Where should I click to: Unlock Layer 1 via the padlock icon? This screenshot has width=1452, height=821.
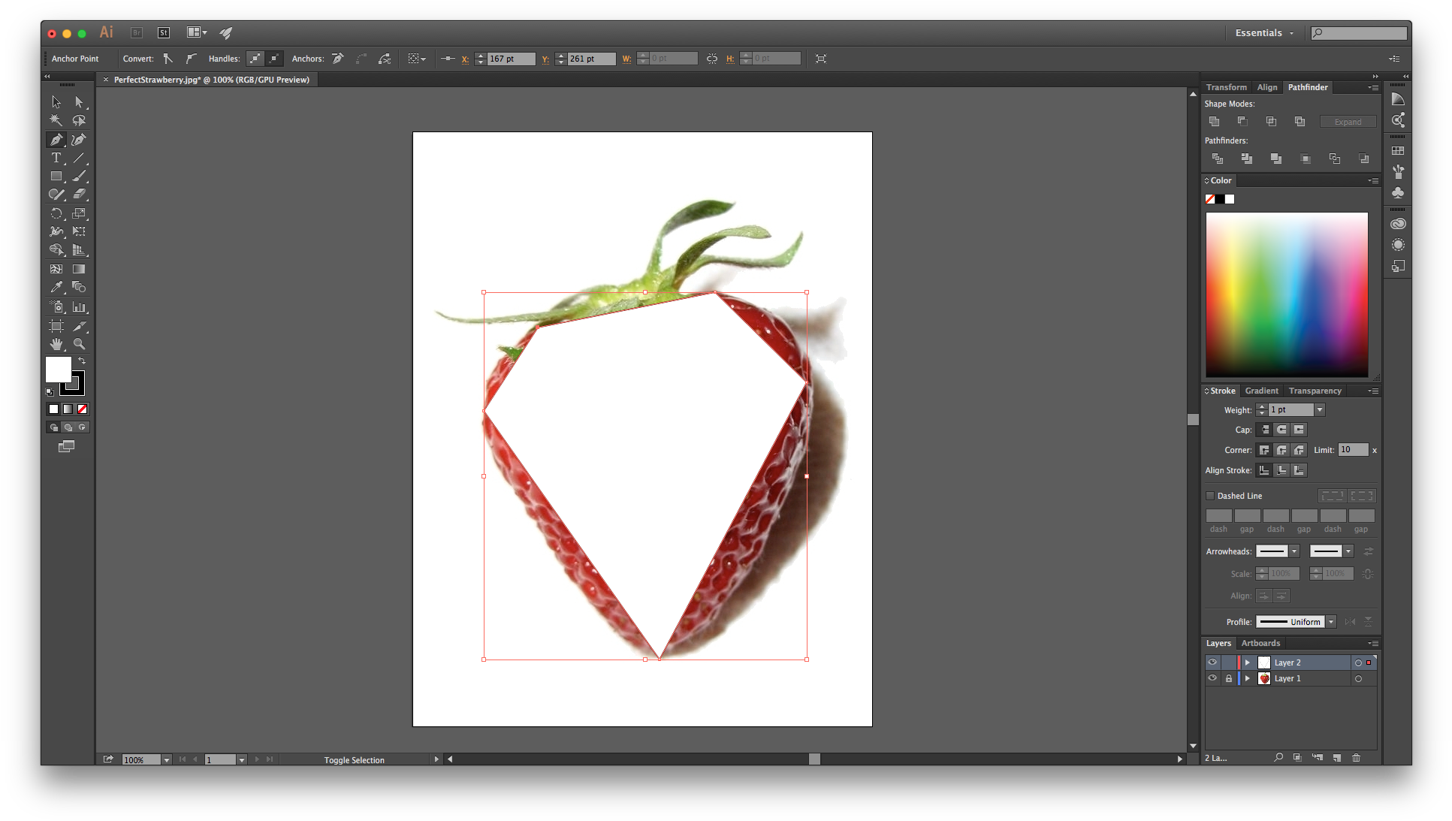(x=1229, y=678)
